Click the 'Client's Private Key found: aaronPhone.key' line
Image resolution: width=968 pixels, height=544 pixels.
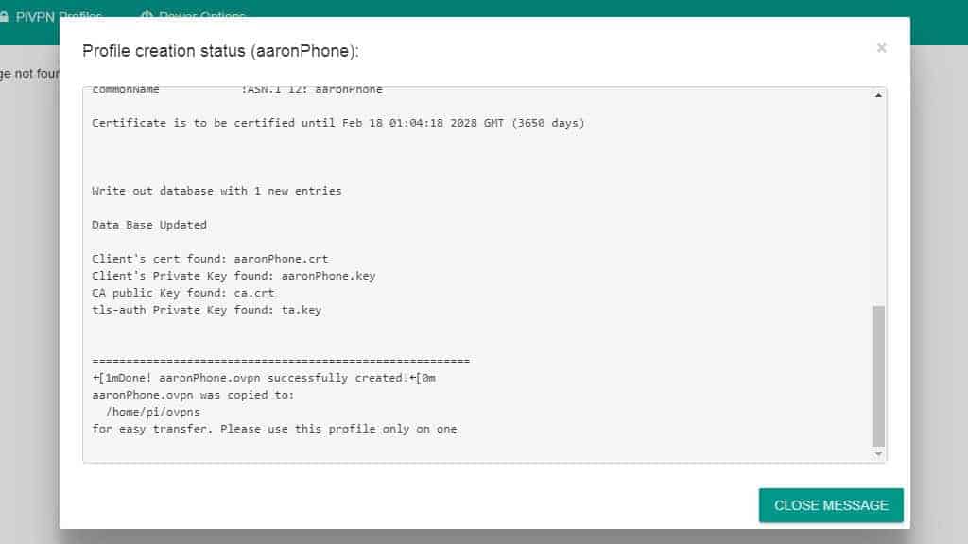(x=233, y=277)
